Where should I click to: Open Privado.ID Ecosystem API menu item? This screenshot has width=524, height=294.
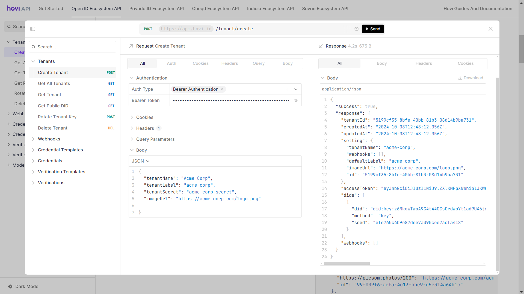pyautogui.click(x=156, y=8)
